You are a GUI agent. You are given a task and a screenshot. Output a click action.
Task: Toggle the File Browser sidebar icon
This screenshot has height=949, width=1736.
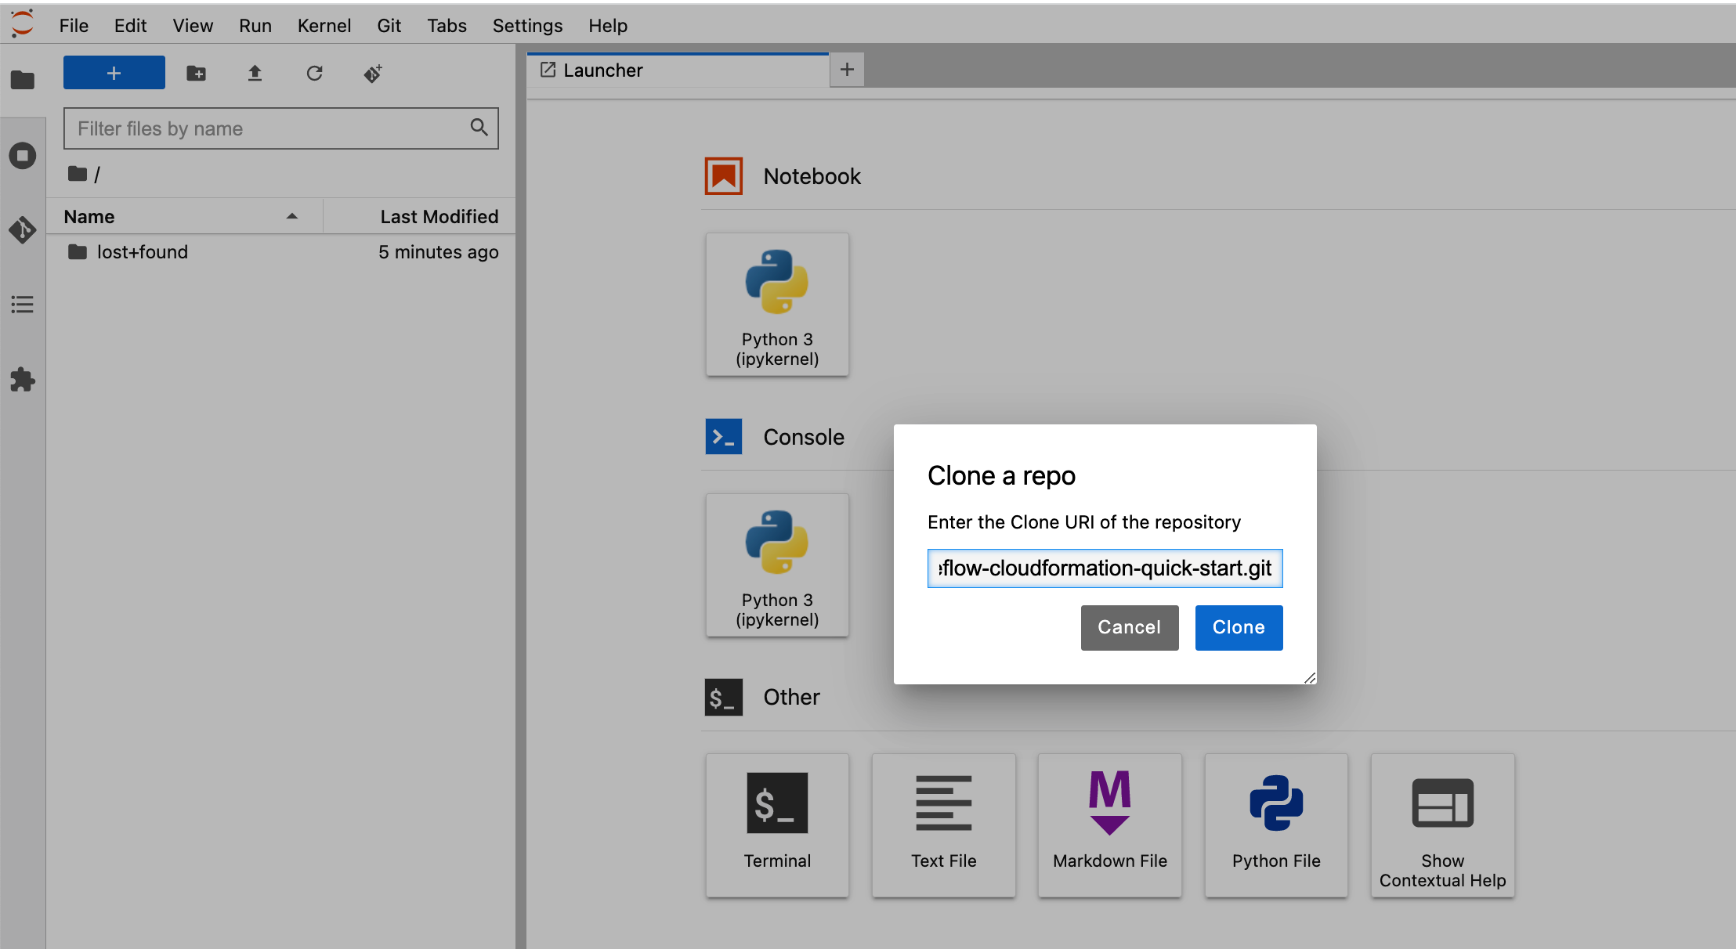(x=22, y=80)
